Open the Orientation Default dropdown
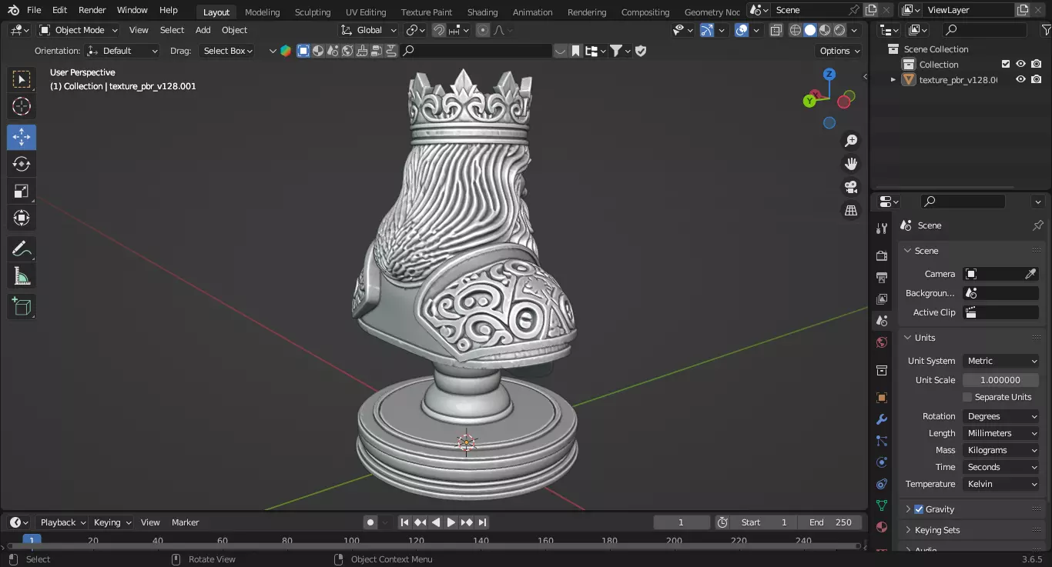 click(x=122, y=51)
